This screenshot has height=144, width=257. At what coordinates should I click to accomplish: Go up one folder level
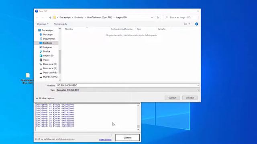click(50, 18)
